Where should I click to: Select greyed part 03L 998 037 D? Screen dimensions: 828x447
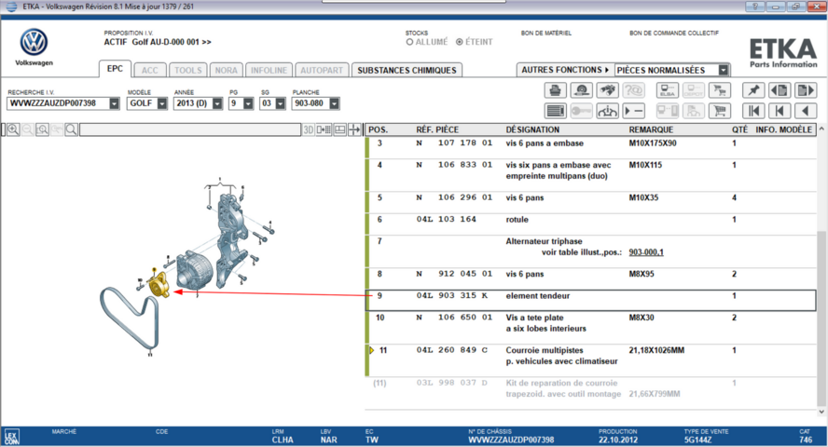[x=451, y=384]
